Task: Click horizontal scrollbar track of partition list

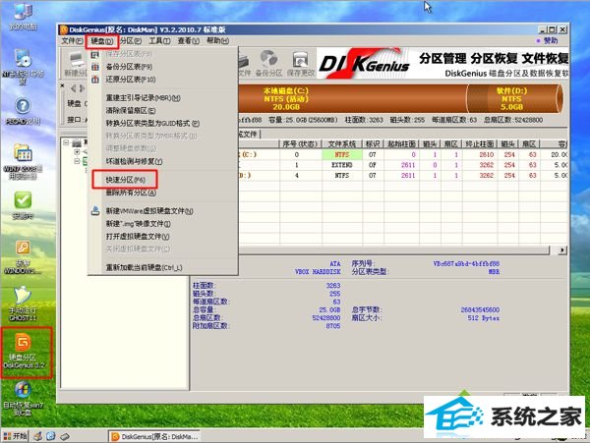Action: click(x=394, y=249)
